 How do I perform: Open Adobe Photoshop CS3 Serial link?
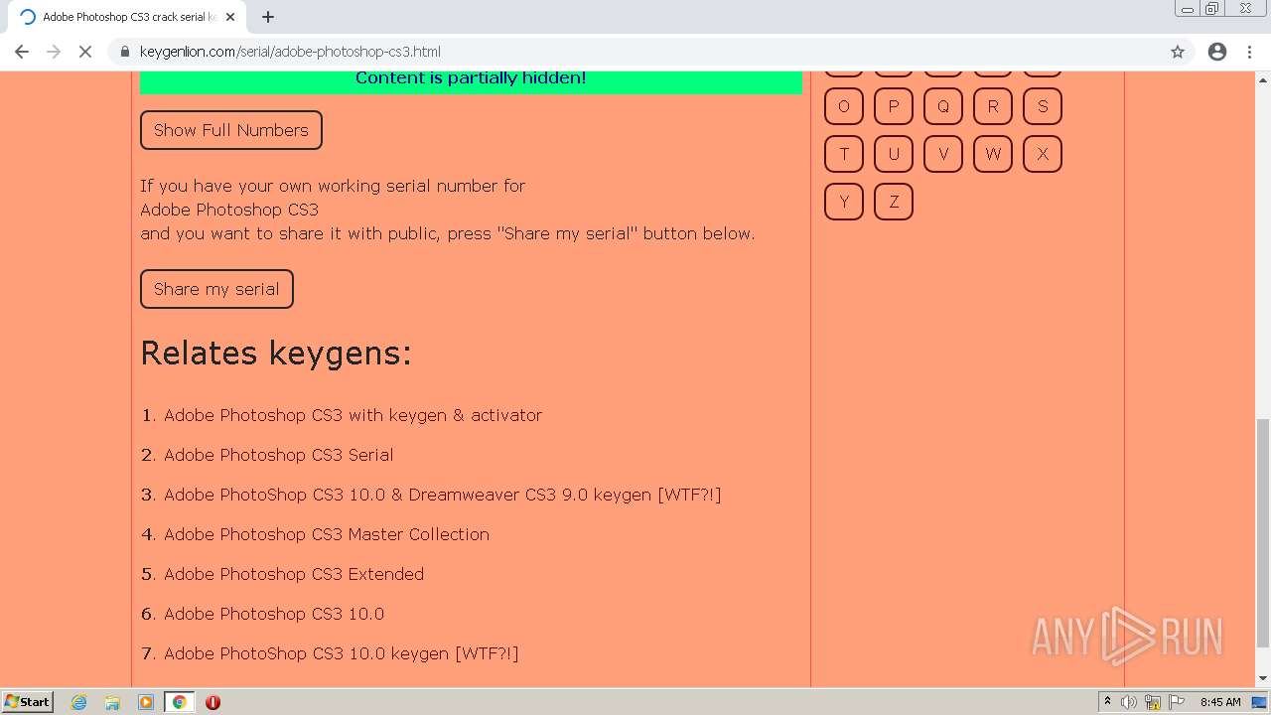pyautogui.click(x=278, y=455)
